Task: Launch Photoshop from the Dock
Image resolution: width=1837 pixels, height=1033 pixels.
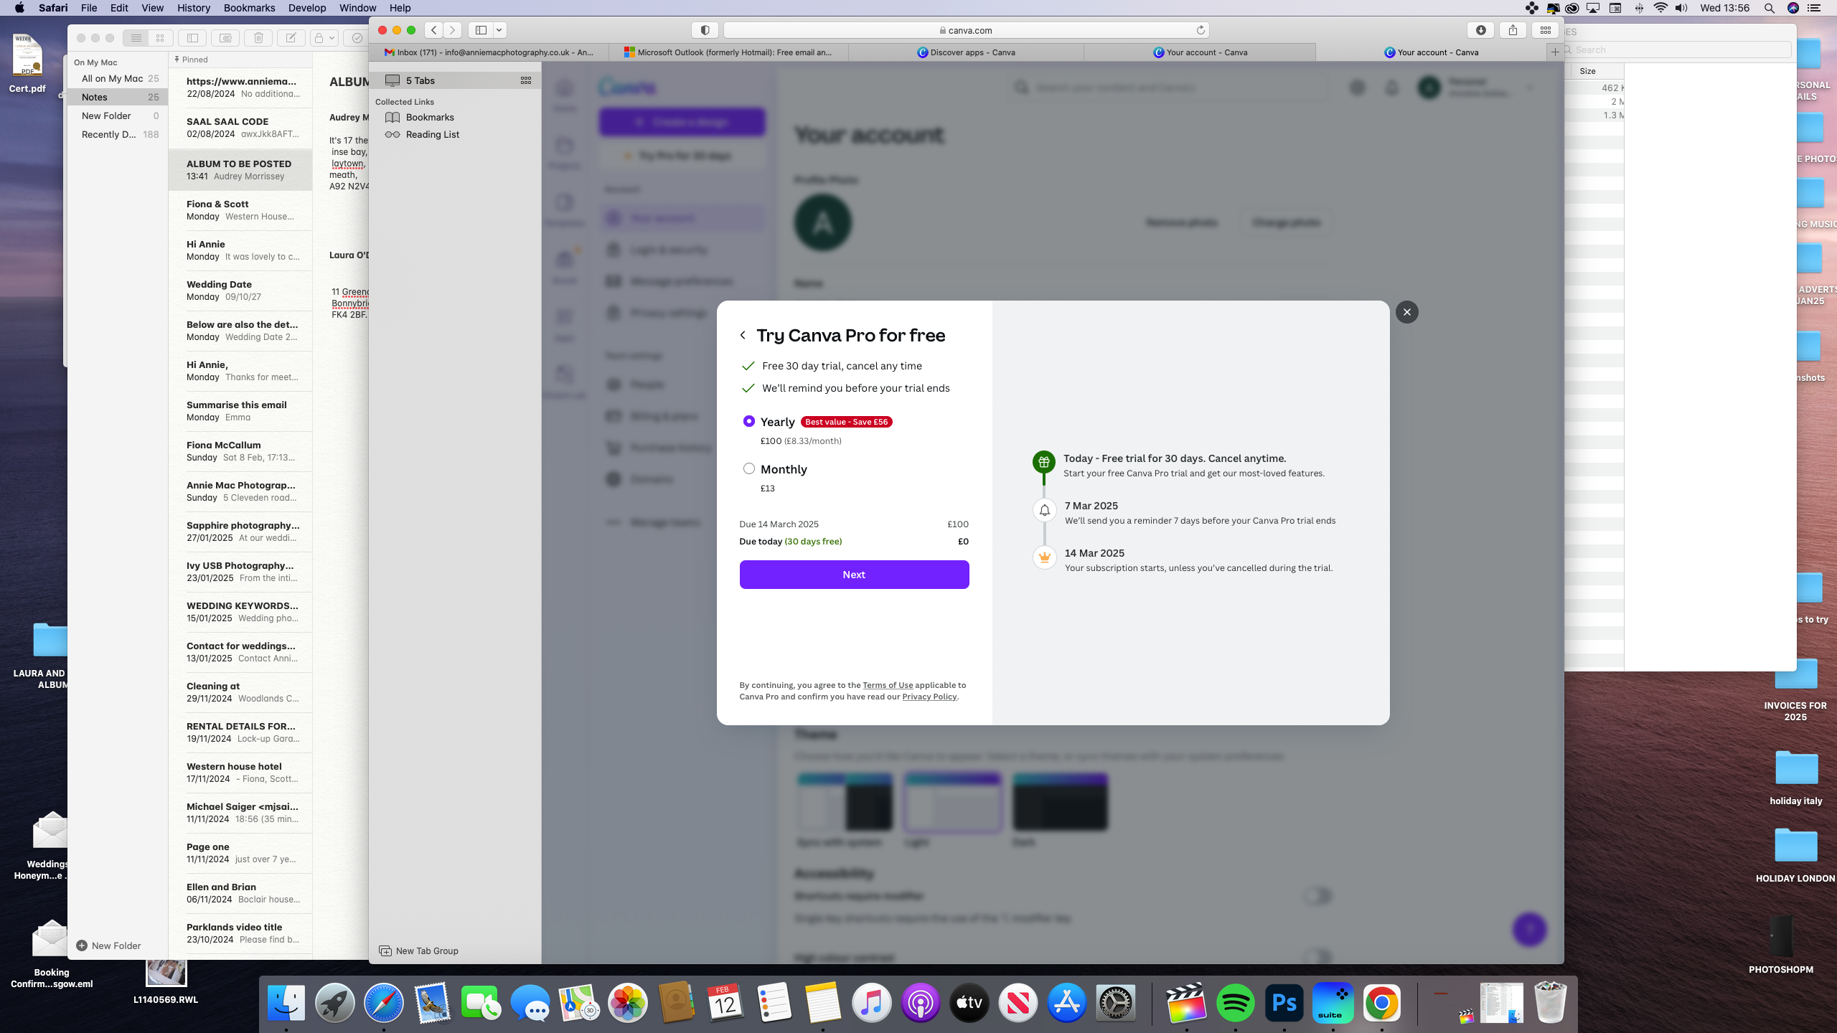Action: pos(1284,1002)
